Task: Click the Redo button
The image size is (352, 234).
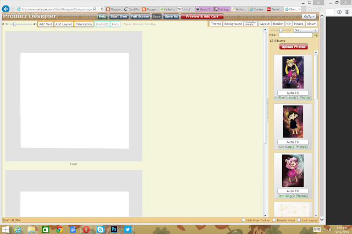Action: tap(116, 24)
